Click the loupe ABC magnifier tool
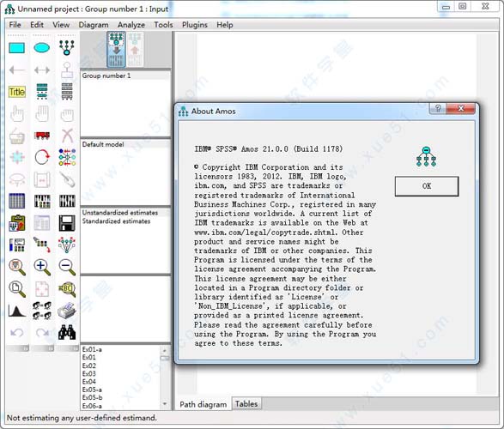504x429 pixels. tap(67, 289)
